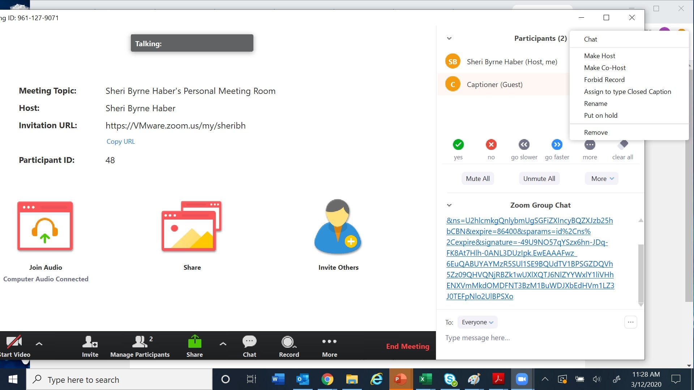Select Sheri Byrne Haber participant row
This screenshot has height=390, width=694.
(x=504, y=62)
